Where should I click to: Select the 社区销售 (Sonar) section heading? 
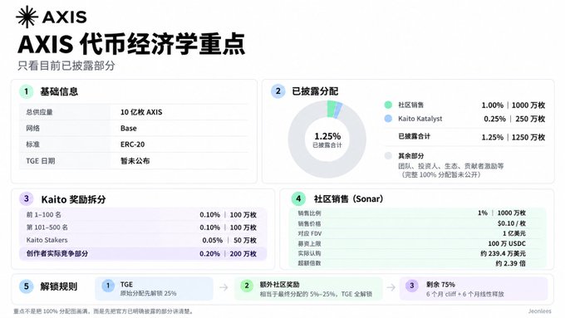(x=348, y=198)
